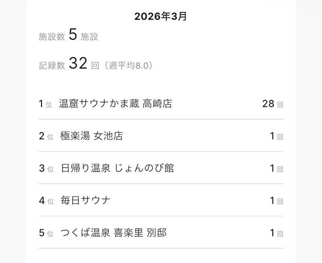Screen dimensions: 322x263
Task: Click the 2位 rank label
Action: pos(46,136)
